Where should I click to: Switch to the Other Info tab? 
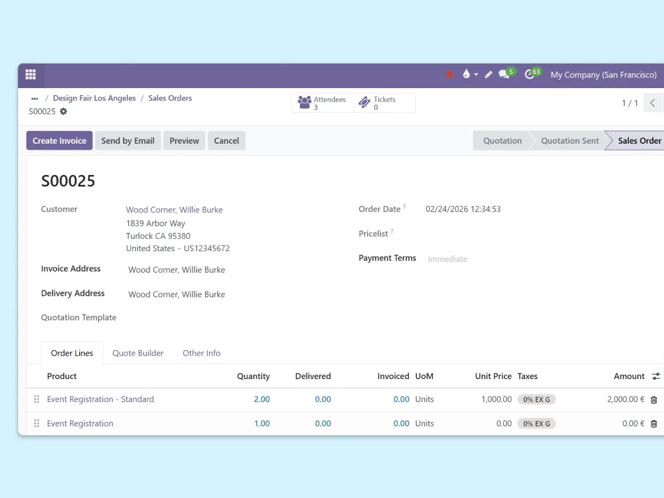click(202, 353)
